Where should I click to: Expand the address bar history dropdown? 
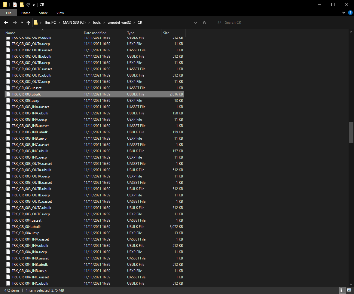(x=196, y=23)
